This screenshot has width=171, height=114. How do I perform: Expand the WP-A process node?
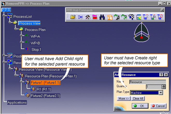22,36
